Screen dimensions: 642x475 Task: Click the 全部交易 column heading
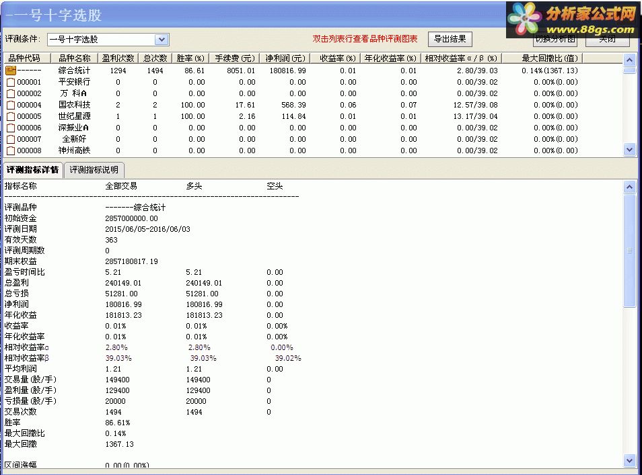(121, 186)
